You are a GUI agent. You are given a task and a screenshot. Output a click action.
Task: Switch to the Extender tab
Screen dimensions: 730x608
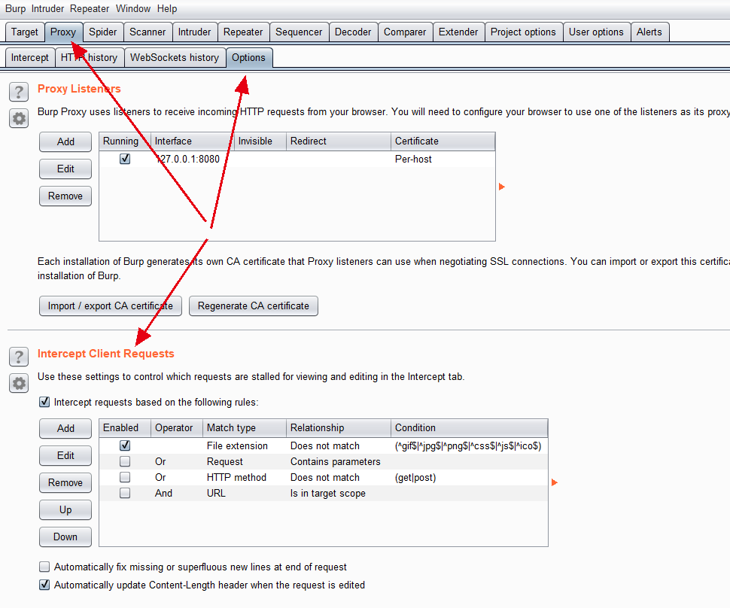coord(458,32)
